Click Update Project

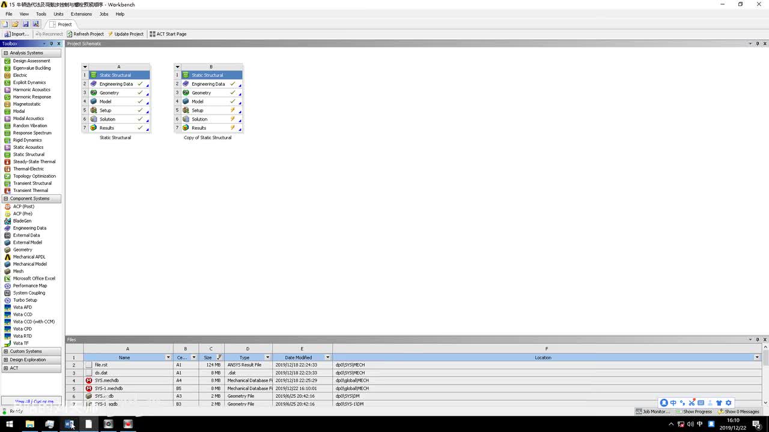(126, 34)
